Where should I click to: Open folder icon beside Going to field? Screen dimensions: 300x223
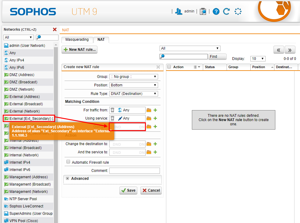(x=149, y=127)
